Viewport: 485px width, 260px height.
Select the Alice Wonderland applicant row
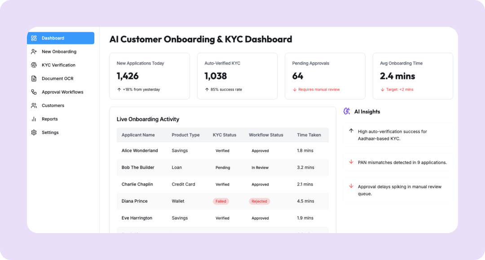pos(140,151)
